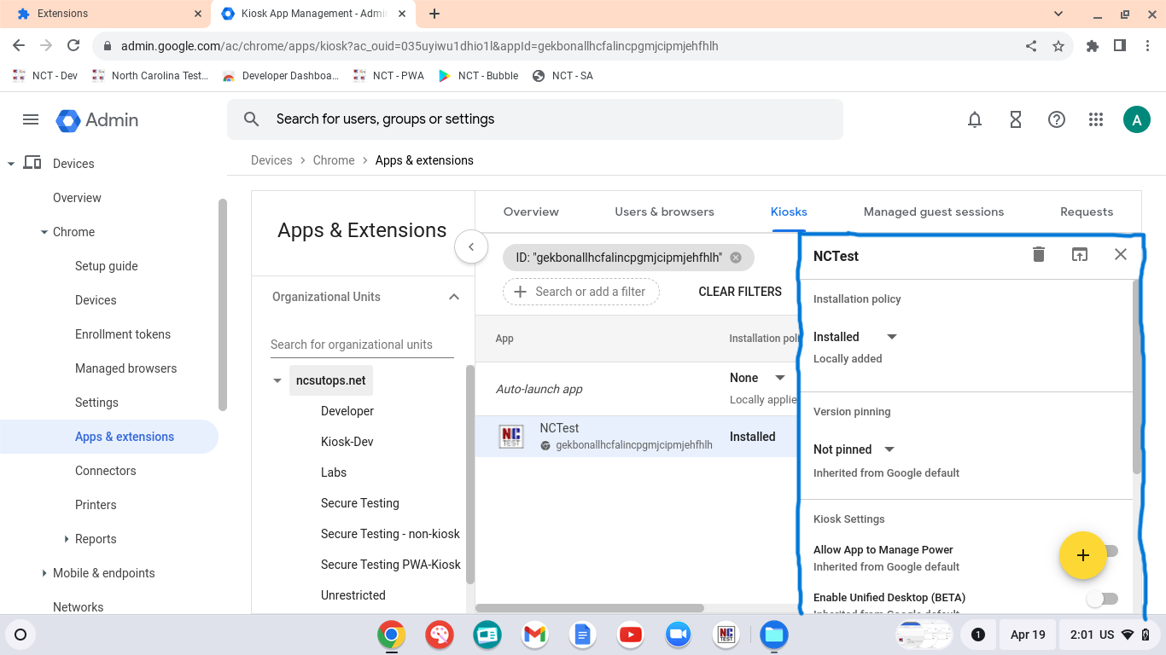Open the Admin main menu hamburger

pyautogui.click(x=31, y=119)
